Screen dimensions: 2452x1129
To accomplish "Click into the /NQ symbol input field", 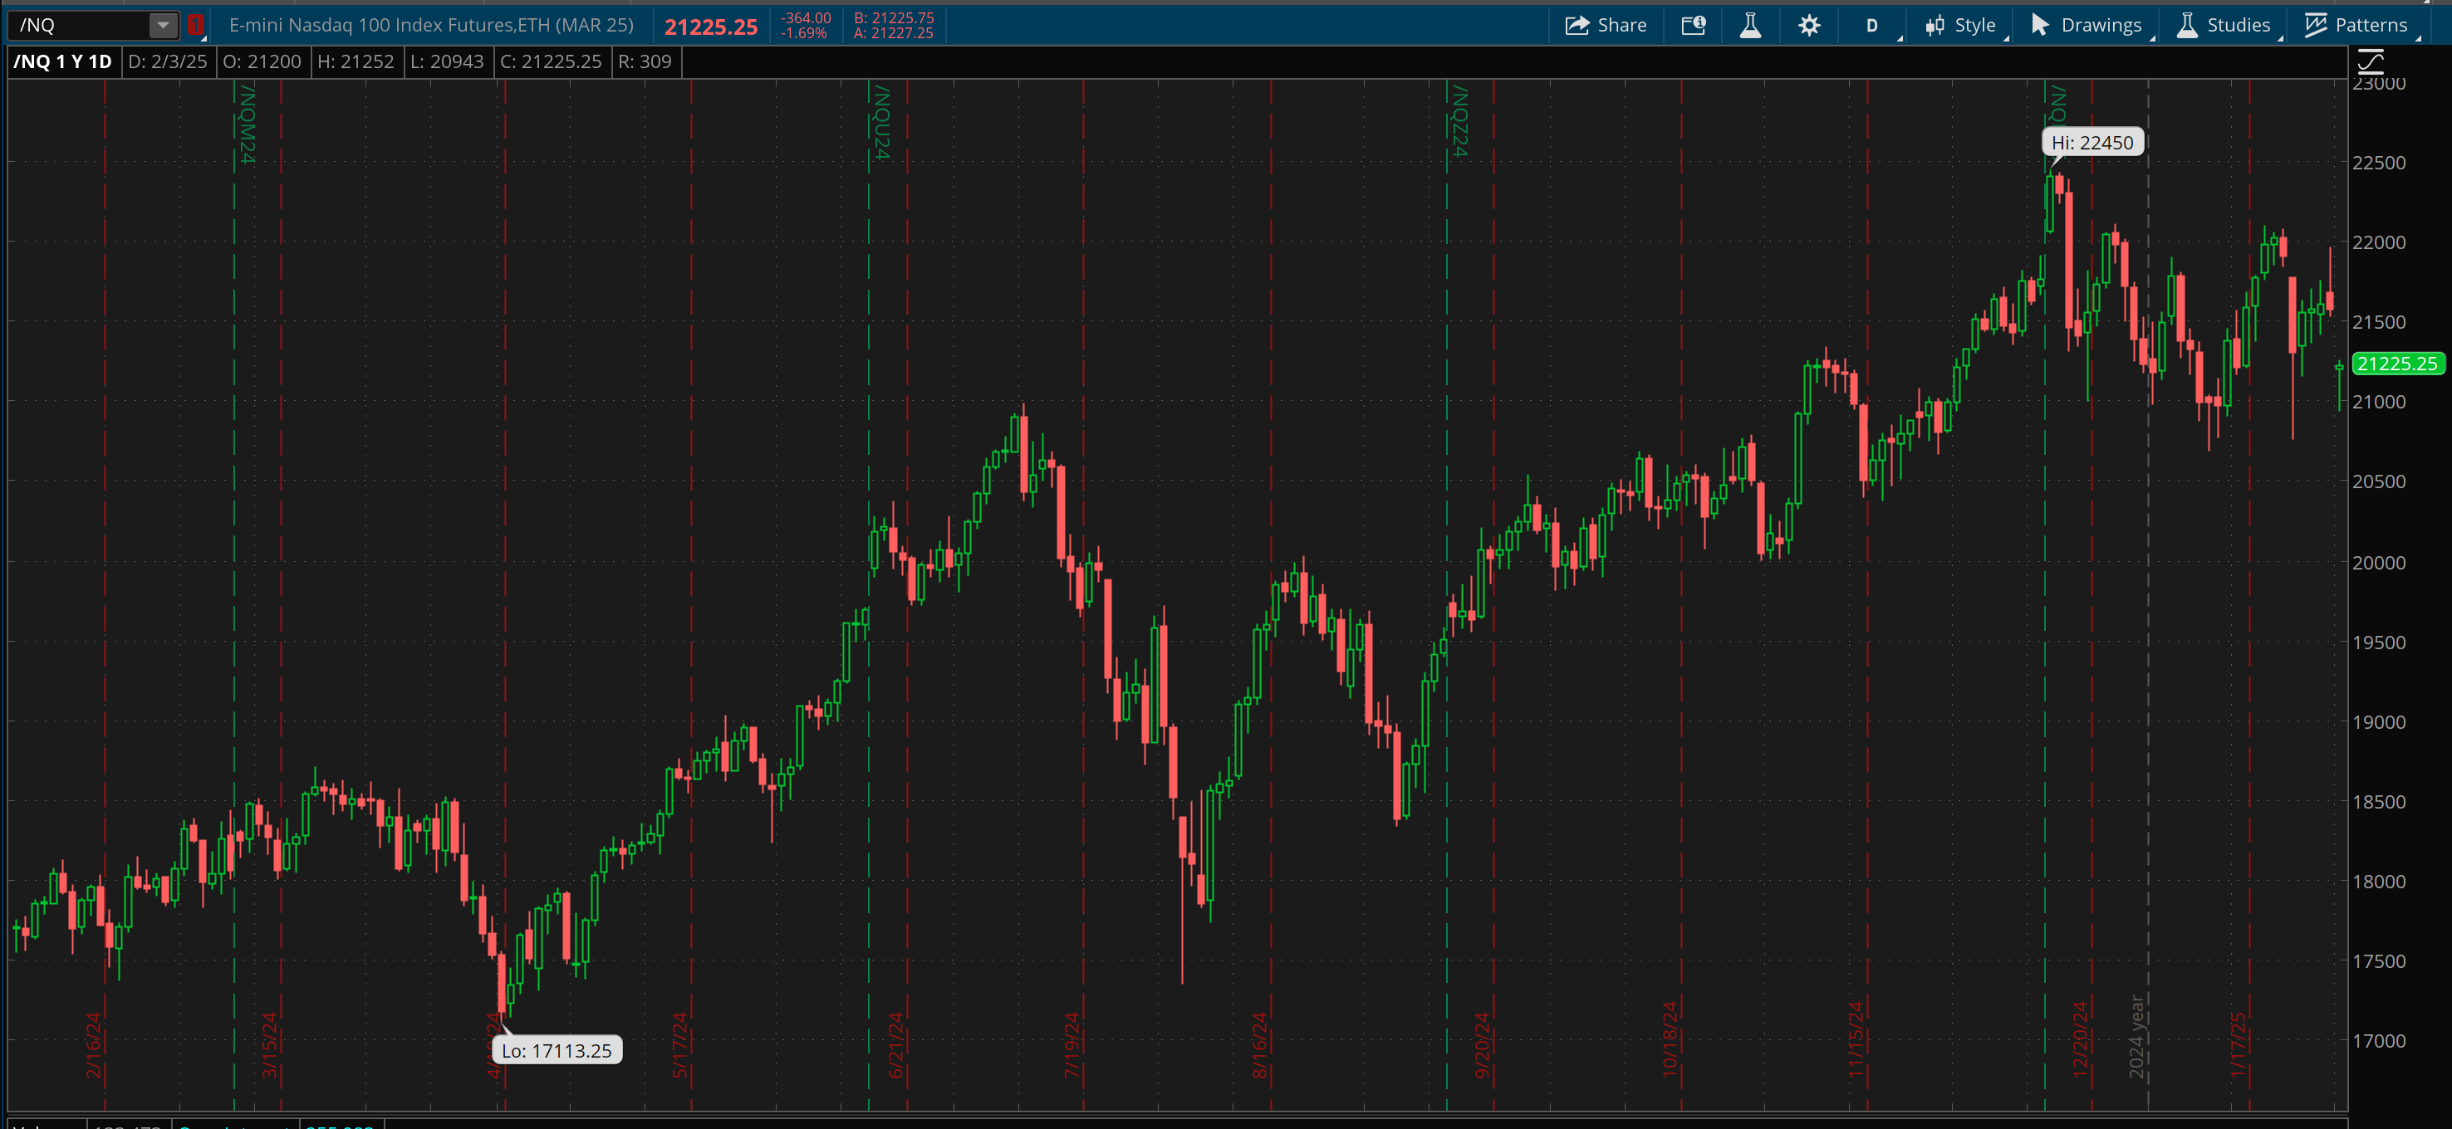I will pos(80,26).
